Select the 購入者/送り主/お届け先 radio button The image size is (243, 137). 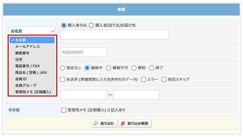[x=91, y=25]
